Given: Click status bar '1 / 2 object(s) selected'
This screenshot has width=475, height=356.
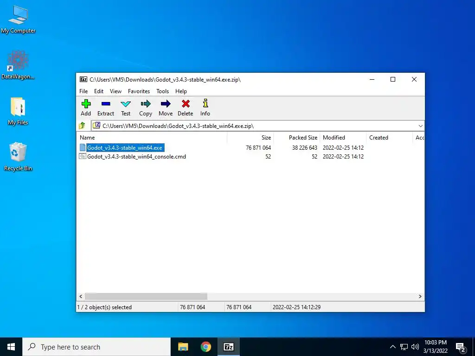Looking at the screenshot, I should [104, 307].
